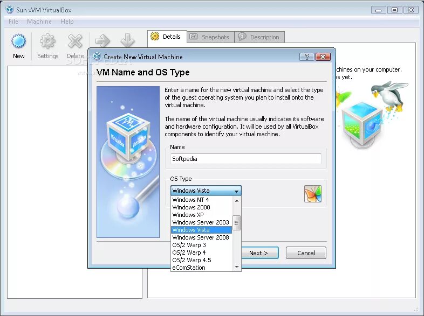Choose OS/2 Warp 4.5 from the list
This screenshot has width=424, height=316.
click(x=201, y=260)
